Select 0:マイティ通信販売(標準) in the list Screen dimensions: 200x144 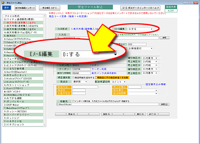tap(23, 19)
